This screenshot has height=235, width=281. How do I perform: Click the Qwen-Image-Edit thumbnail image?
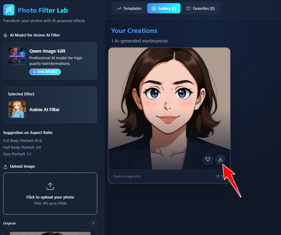pyautogui.click(x=17, y=56)
